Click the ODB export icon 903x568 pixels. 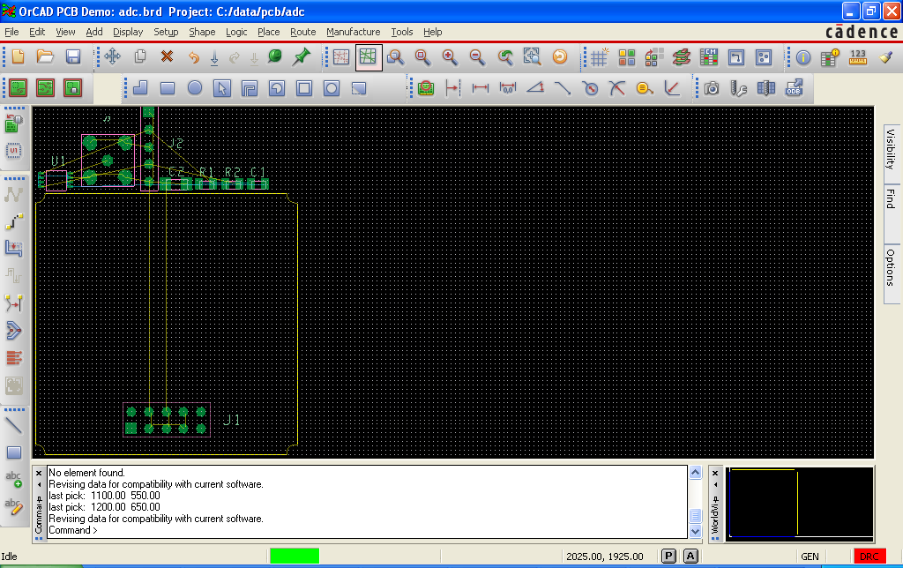[x=794, y=88]
